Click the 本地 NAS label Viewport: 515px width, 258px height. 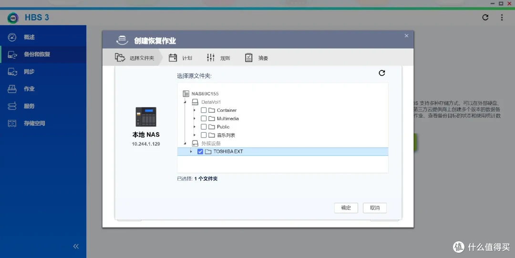point(146,135)
